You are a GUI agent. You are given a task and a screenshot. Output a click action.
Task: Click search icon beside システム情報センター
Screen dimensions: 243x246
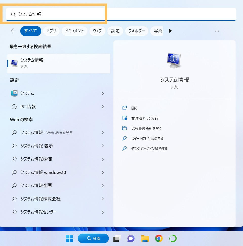pyautogui.click(x=14, y=212)
